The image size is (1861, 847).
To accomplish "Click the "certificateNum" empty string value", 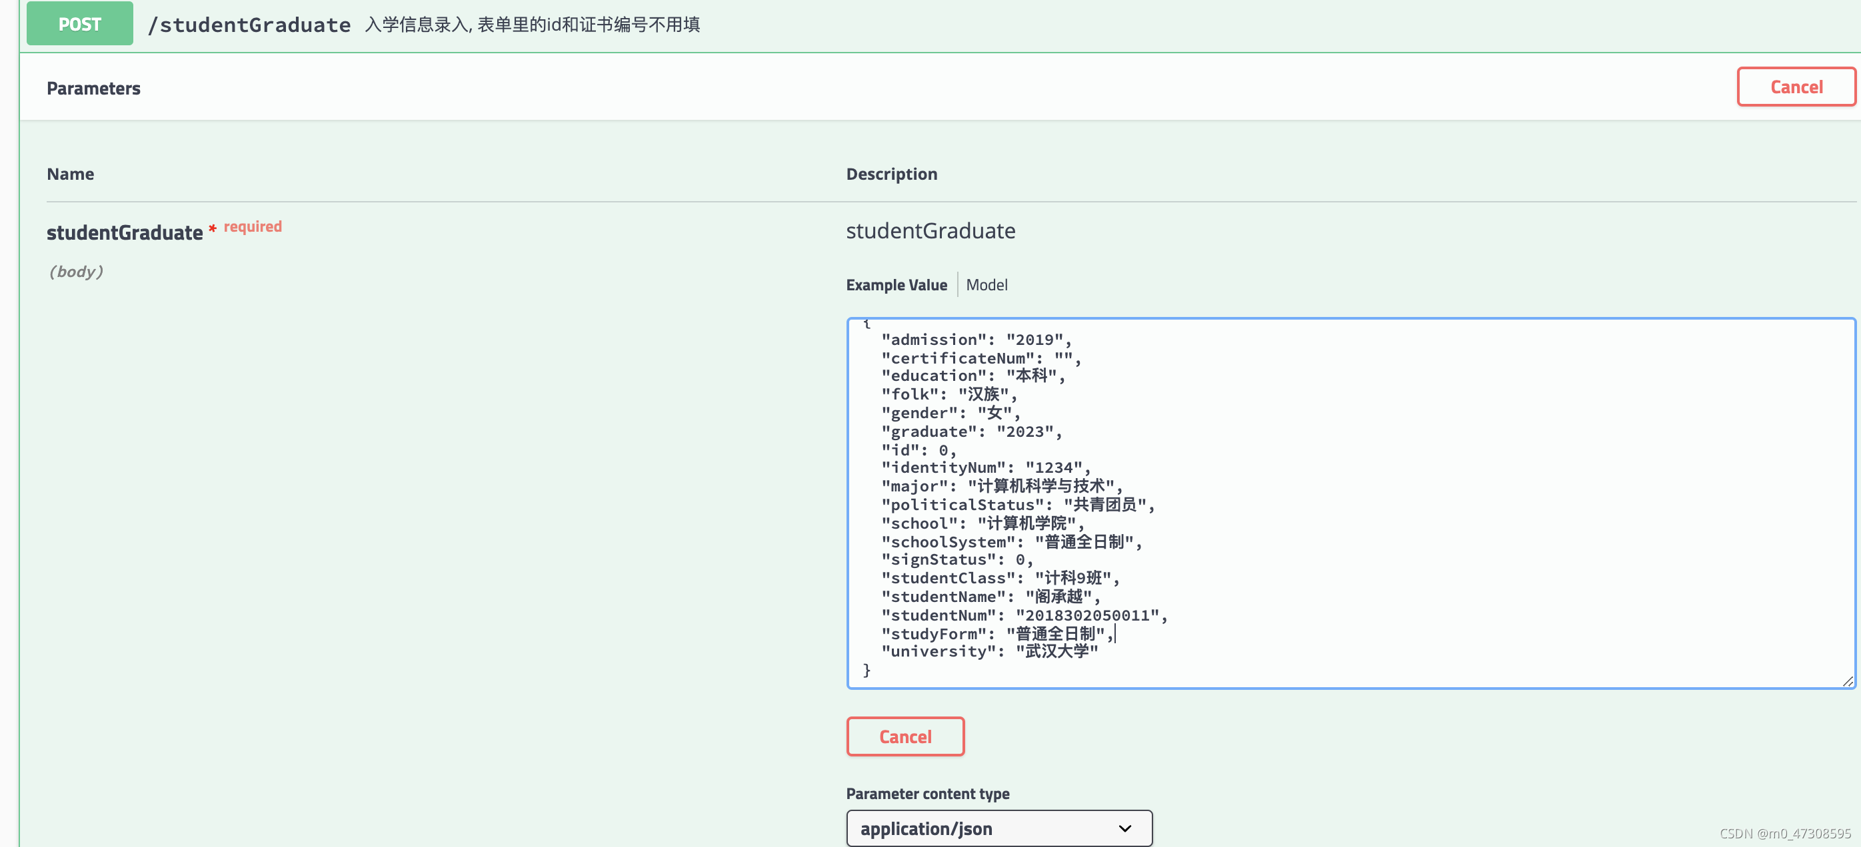I will [x=1062, y=358].
